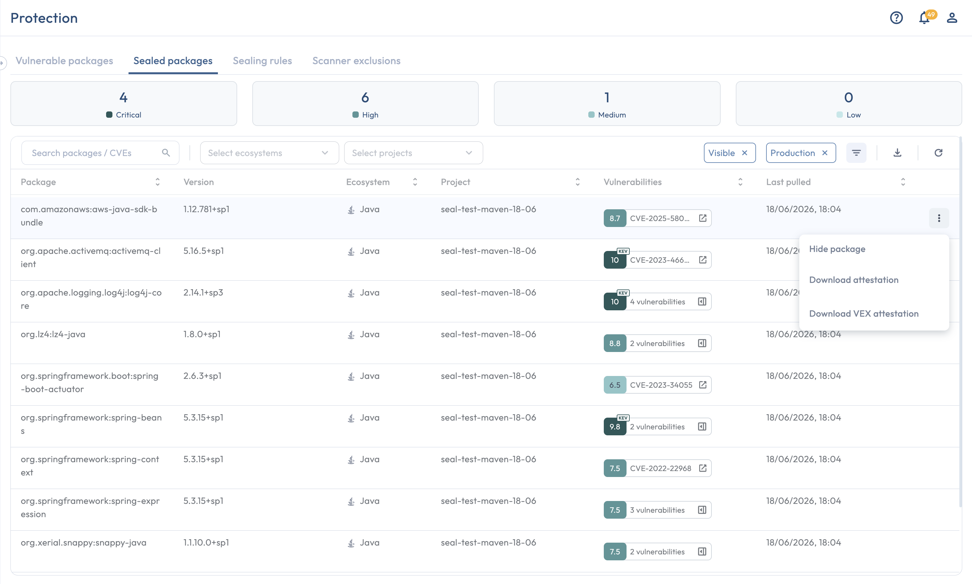Open the help question mark icon
The width and height of the screenshot is (972, 584).
(896, 18)
